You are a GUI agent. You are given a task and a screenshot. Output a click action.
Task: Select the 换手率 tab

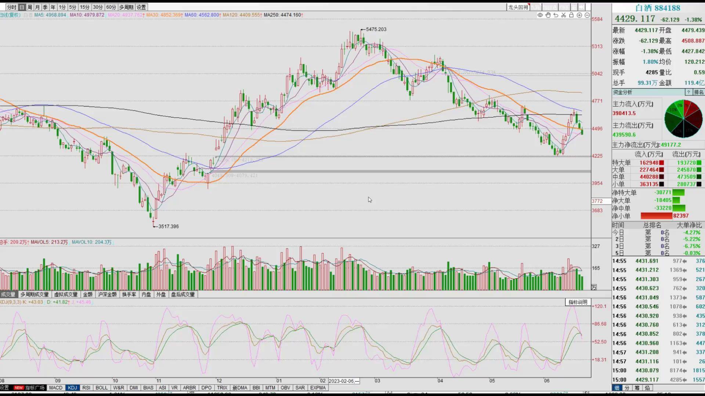[x=129, y=294]
